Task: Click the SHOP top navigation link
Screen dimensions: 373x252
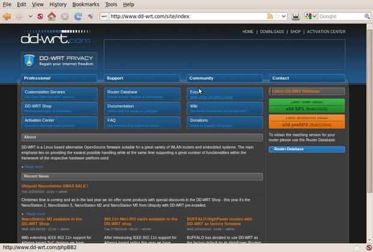Action: 295,32
